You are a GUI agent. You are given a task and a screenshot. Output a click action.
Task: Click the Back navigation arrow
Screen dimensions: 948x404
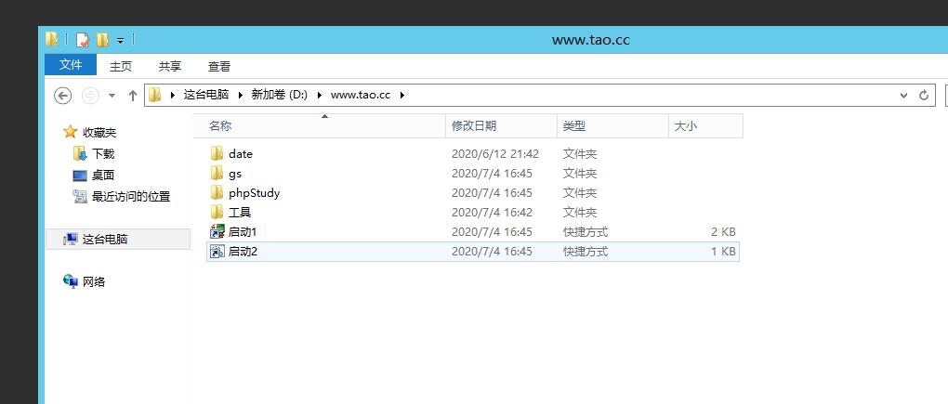point(63,95)
